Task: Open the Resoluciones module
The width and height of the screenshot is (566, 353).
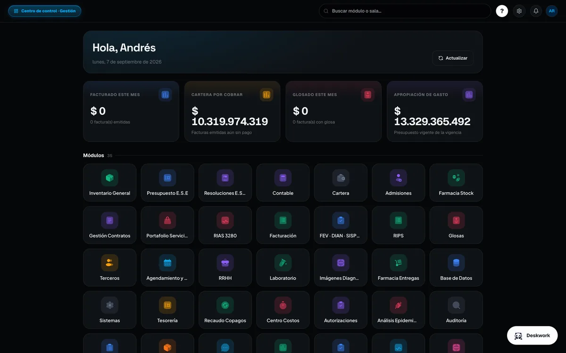Action: point(225,183)
